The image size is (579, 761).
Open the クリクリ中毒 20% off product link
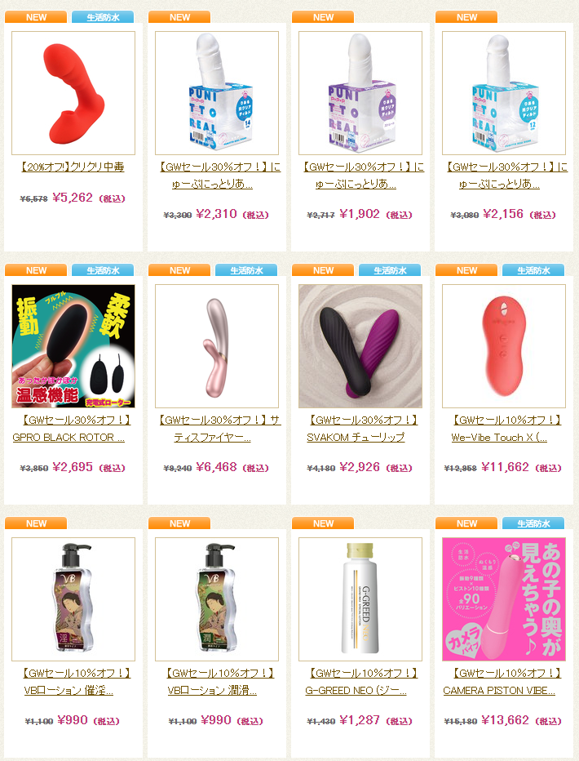point(73,167)
